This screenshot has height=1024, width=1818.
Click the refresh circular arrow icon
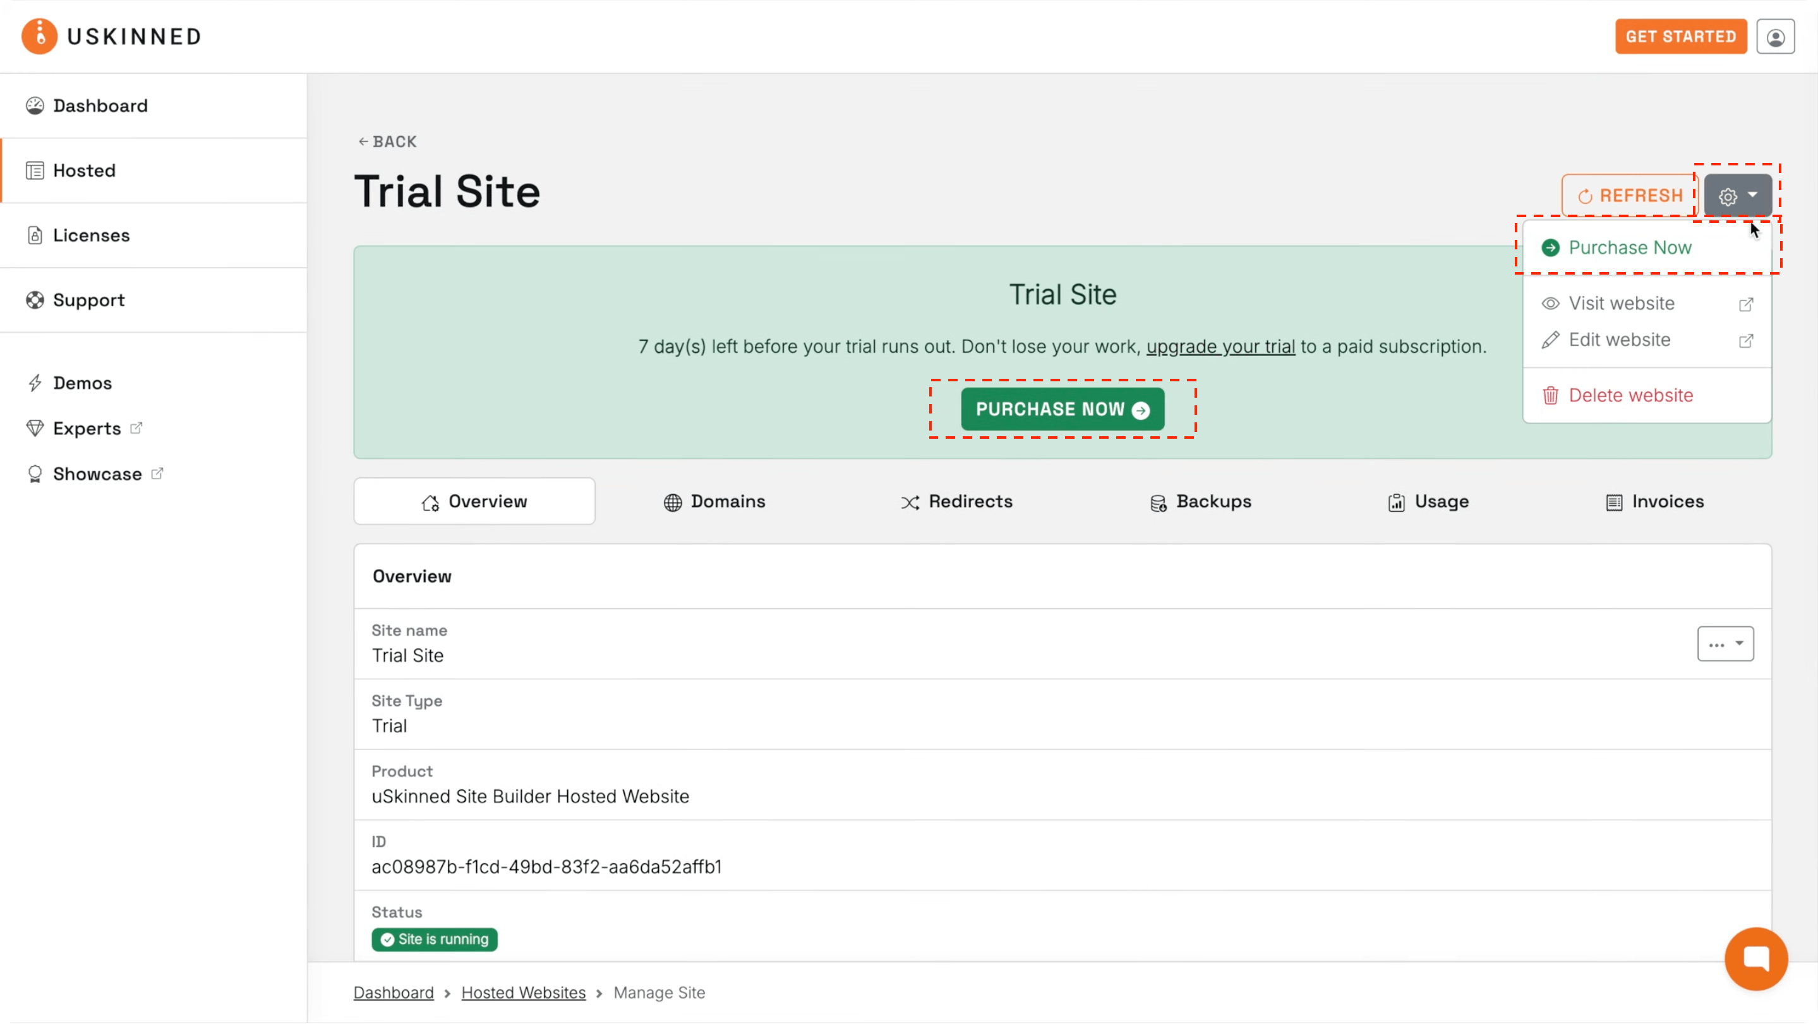(x=1585, y=196)
